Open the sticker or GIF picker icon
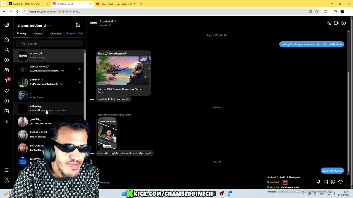The height and width of the screenshot is (198, 353). click(x=333, y=182)
